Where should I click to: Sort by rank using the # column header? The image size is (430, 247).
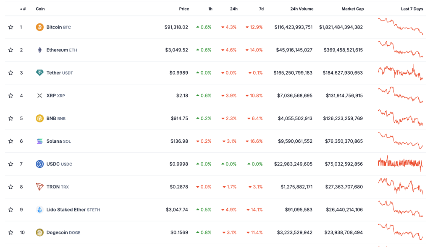(x=23, y=9)
